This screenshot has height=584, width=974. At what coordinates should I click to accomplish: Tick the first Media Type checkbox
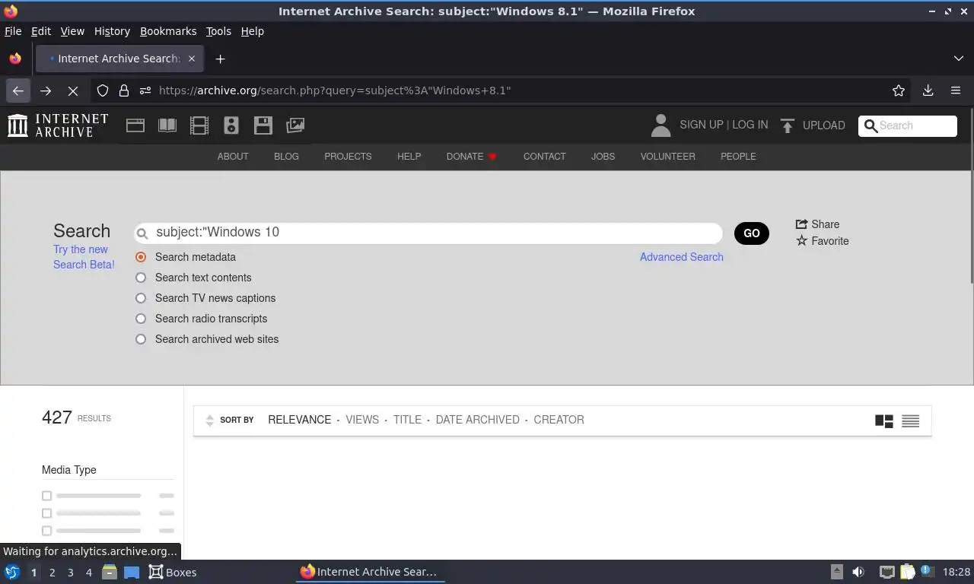[46, 496]
